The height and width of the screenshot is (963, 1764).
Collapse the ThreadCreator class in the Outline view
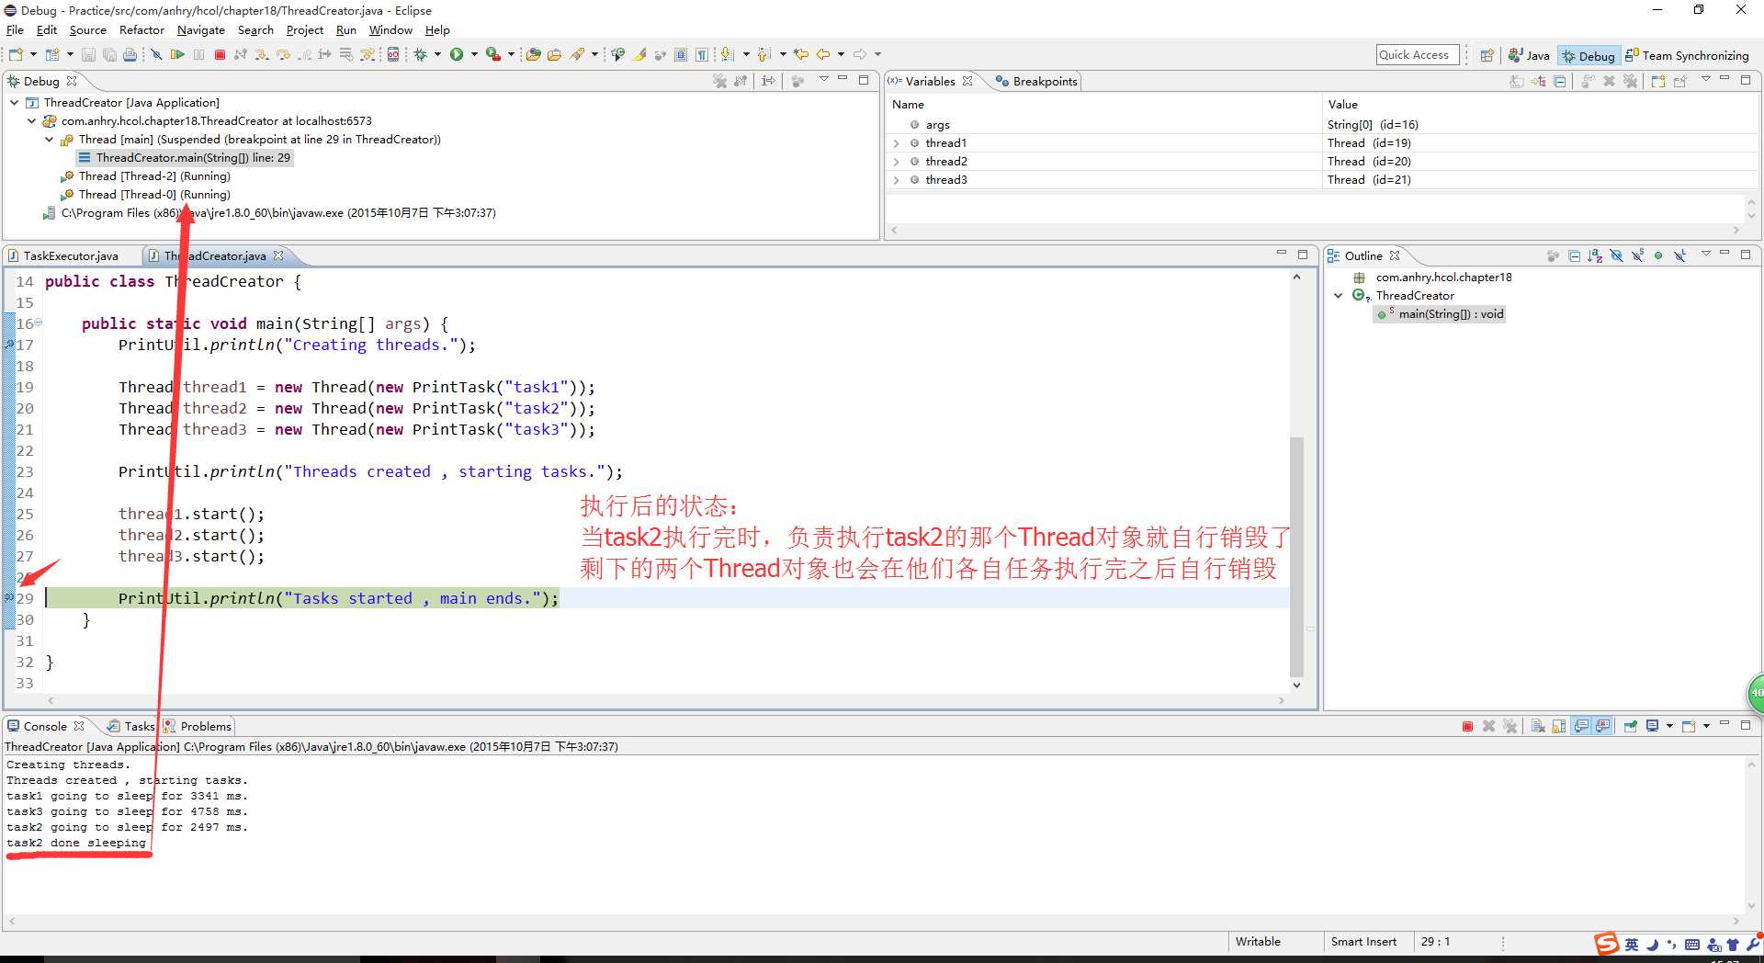[x=1339, y=296]
